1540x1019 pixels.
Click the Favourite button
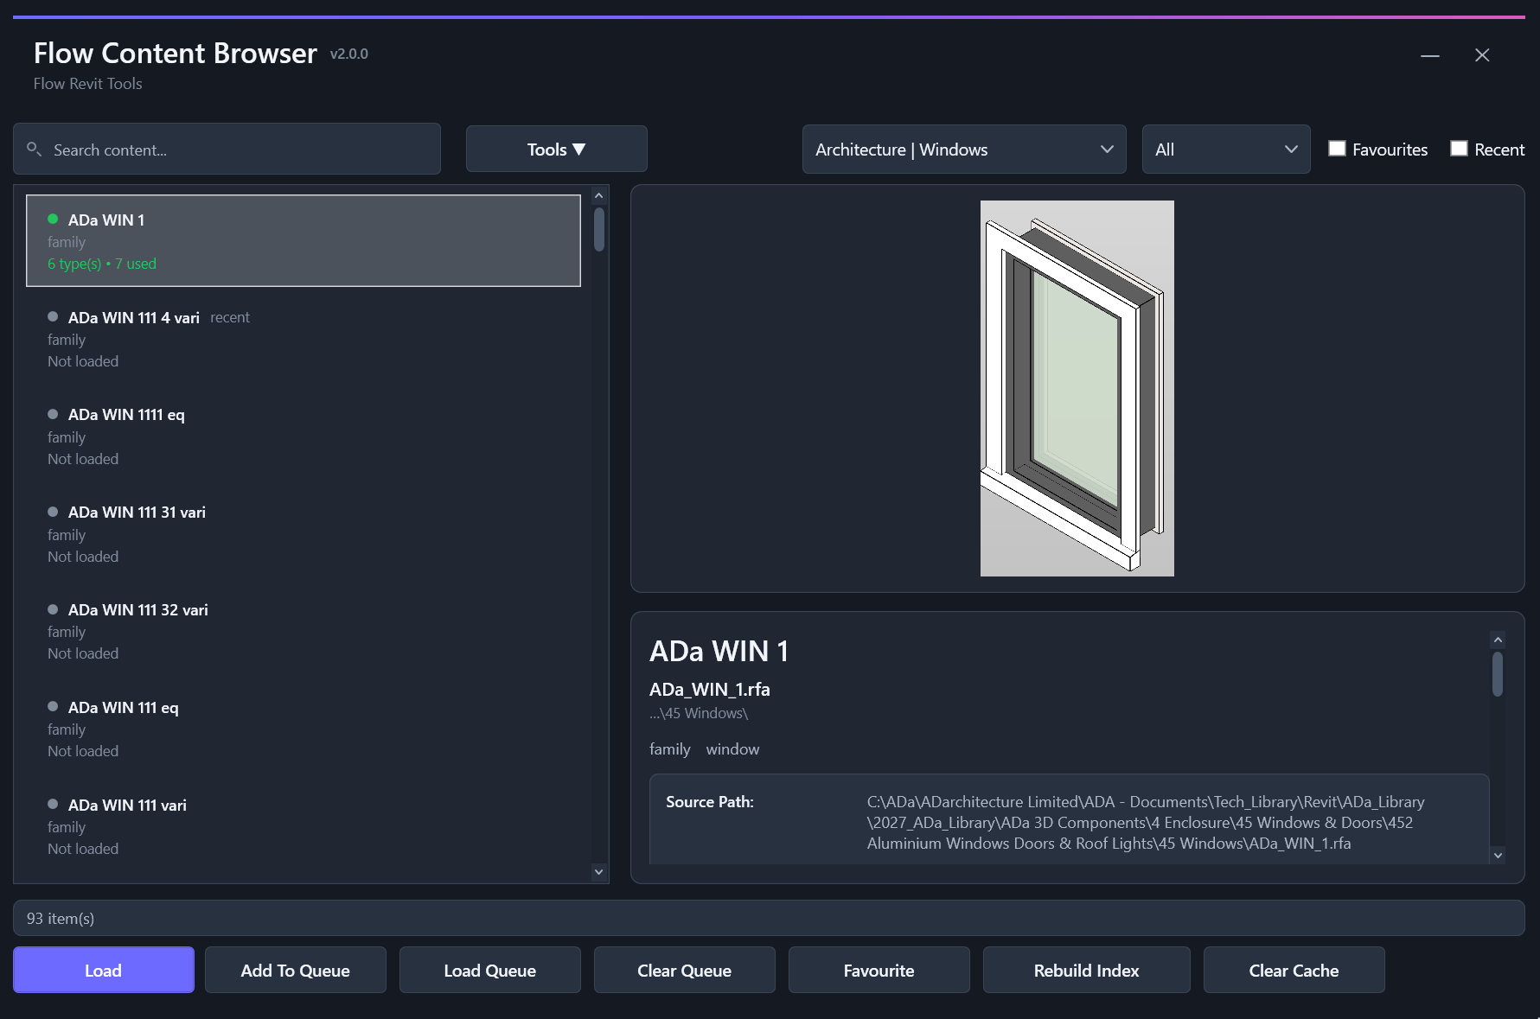pos(879,970)
